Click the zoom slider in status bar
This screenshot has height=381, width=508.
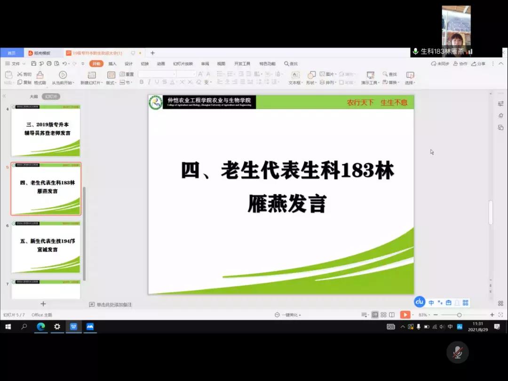point(459,315)
